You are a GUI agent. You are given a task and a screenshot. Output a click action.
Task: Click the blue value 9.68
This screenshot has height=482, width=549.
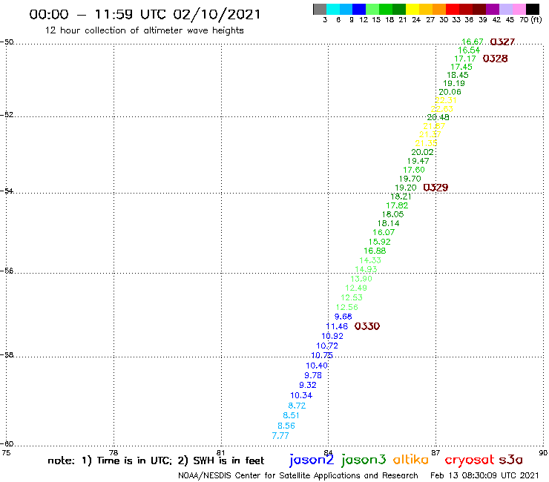point(343,317)
